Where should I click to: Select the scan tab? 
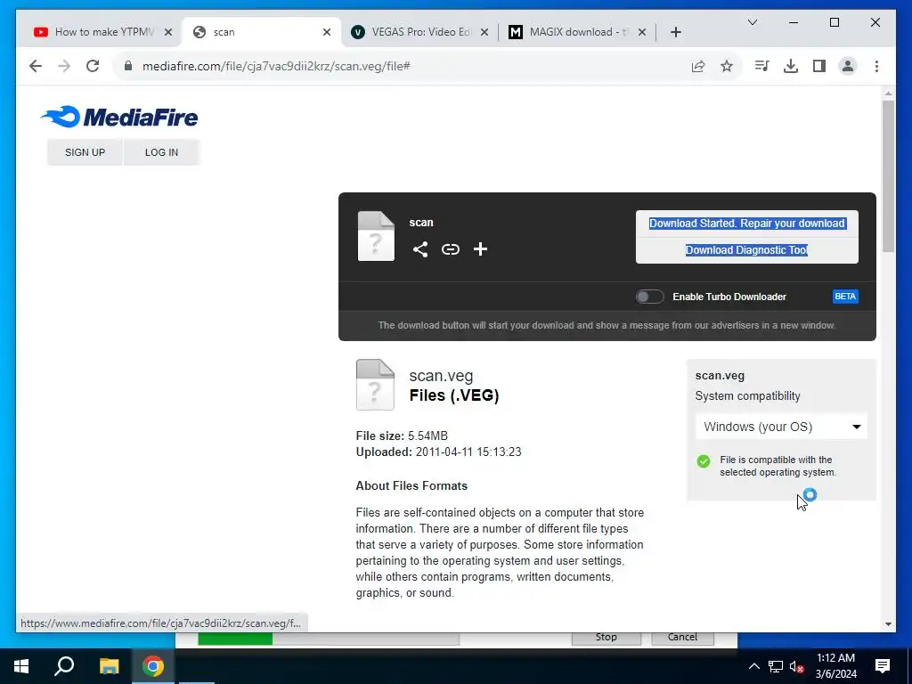[x=262, y=32]
